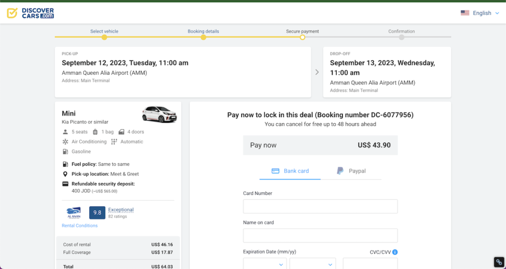Click the security deposit card icon
Image resolution: width=506 pixels, height=269 pixels.
click(65, 184)
